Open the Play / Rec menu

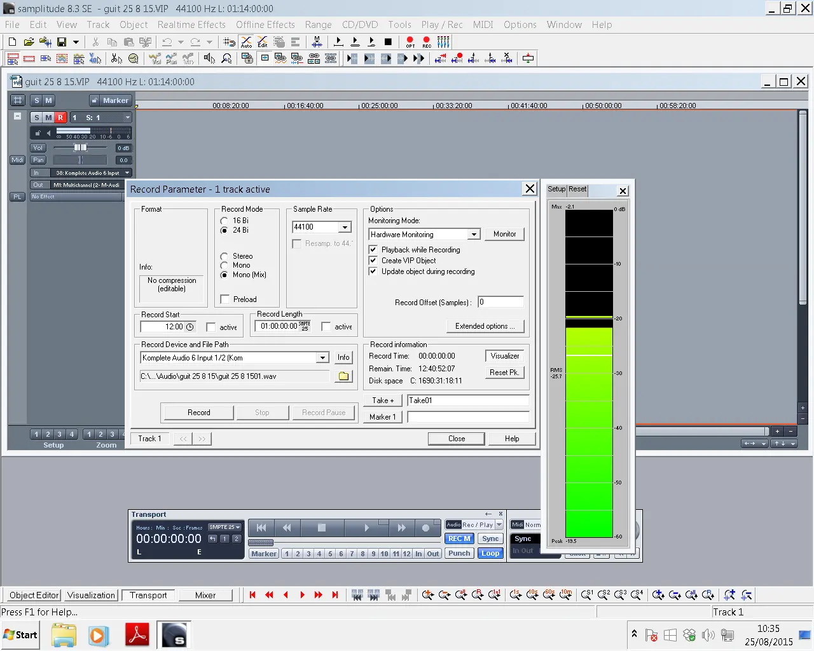(442, 25)
